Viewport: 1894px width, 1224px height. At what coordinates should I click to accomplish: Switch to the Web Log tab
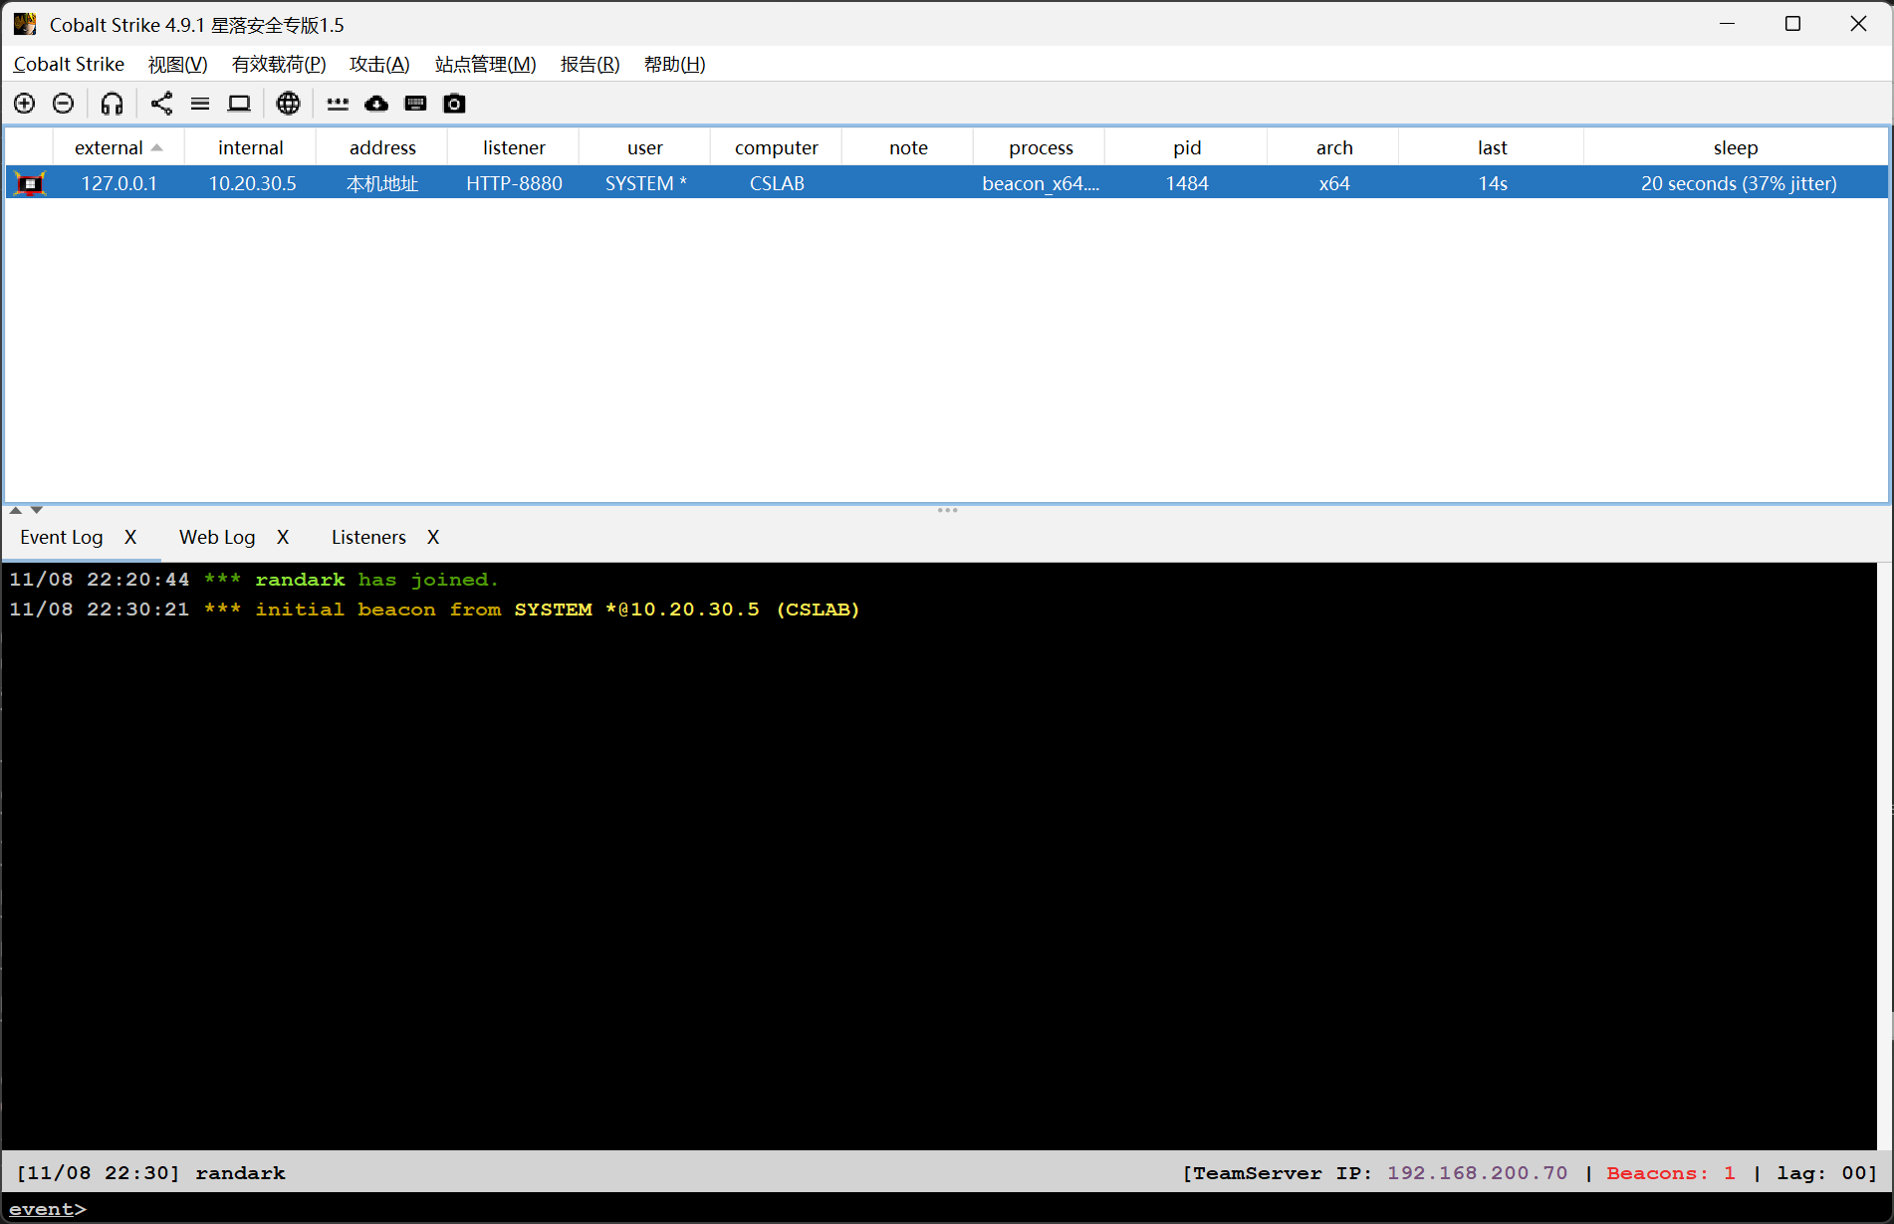(217, 538)
